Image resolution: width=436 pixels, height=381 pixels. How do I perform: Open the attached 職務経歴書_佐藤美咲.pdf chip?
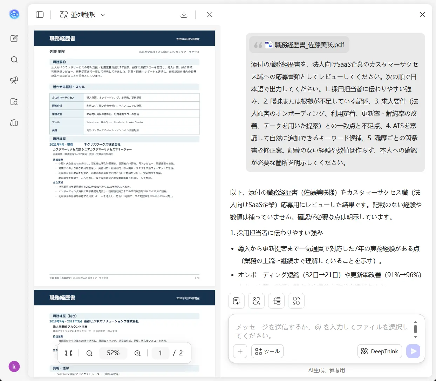(299, 45)
